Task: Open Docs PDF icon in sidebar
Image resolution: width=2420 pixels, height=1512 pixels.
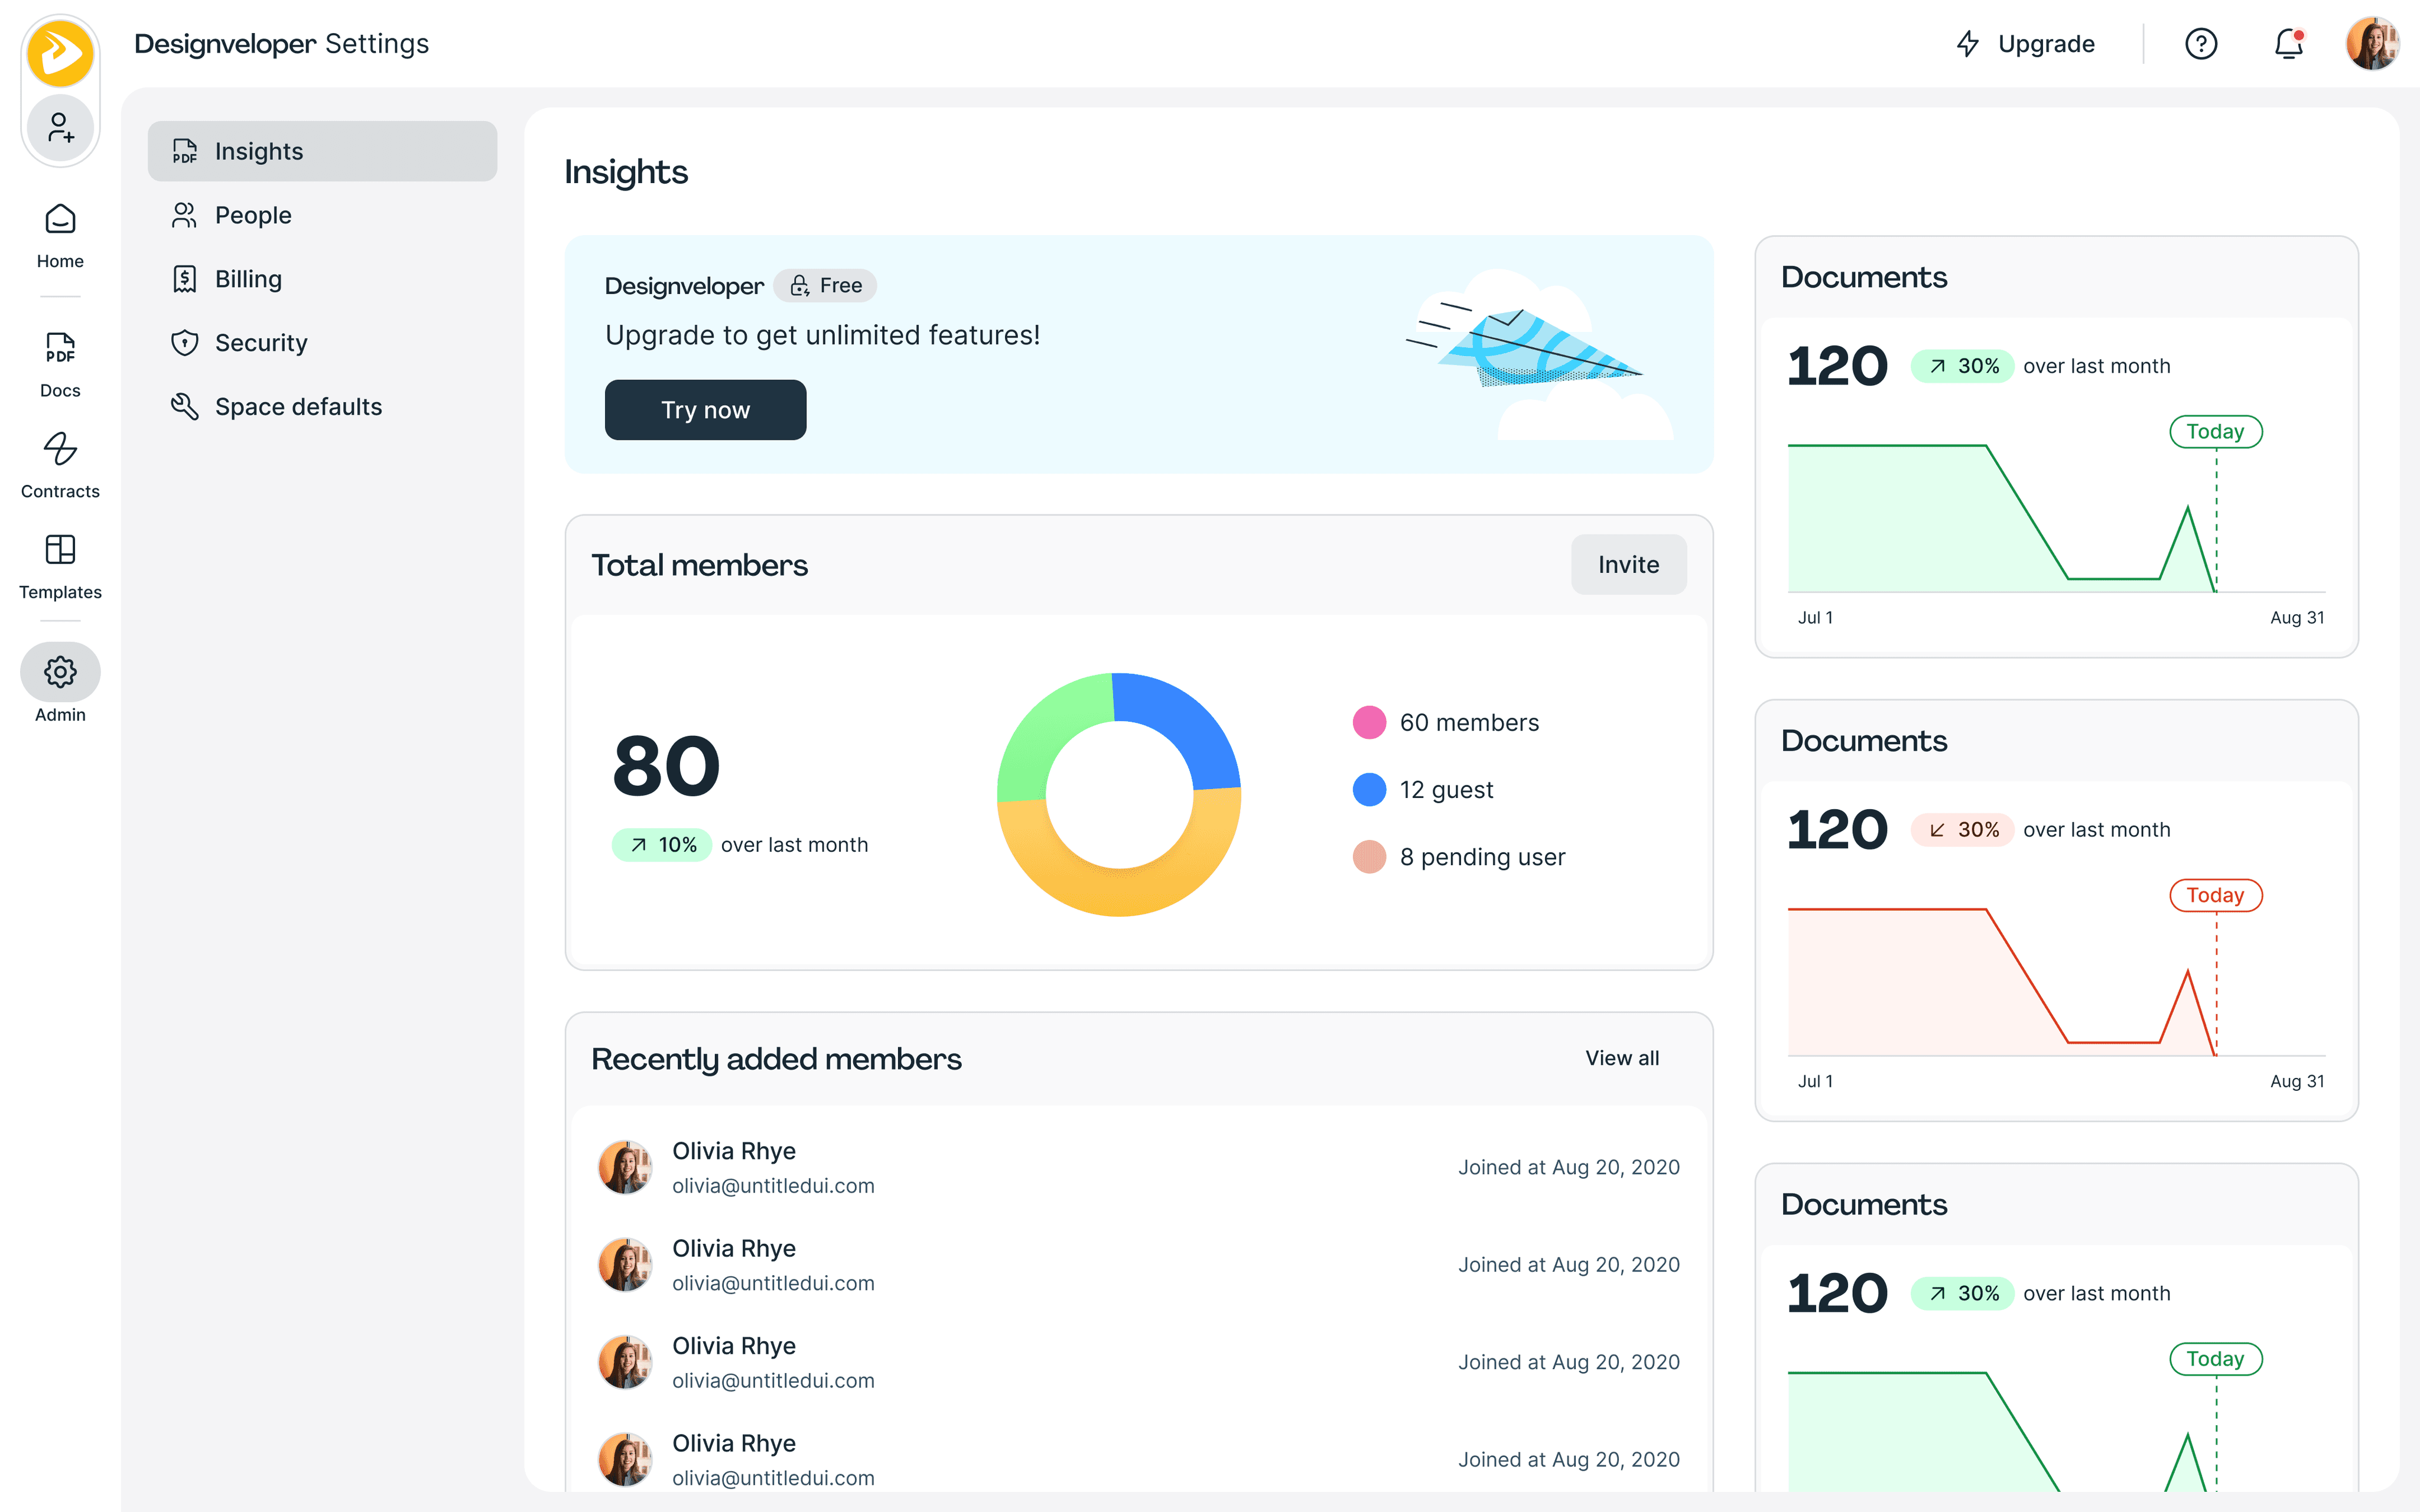Action: [60, 348]
